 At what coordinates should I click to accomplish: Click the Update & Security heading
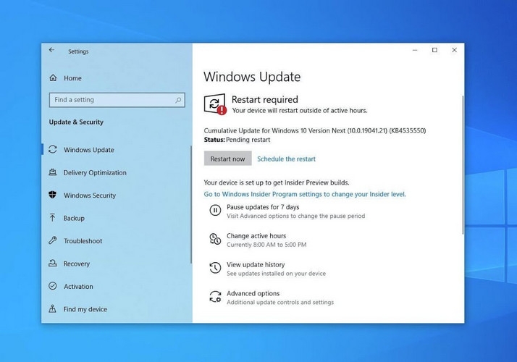coord(76,122)
